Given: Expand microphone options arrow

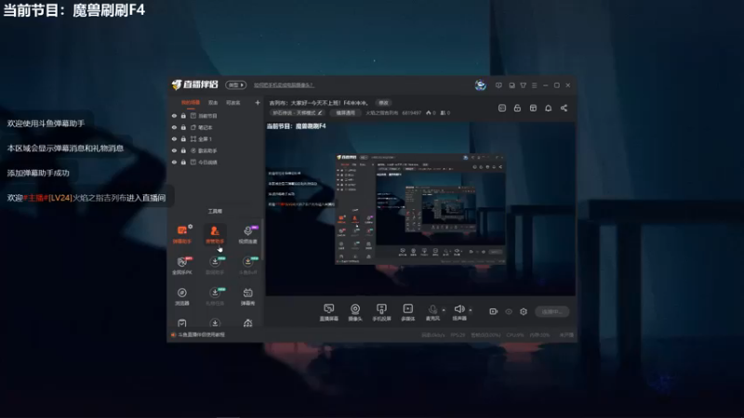Looking at the screenshot, I should pyautogui.click(x=444, y=310).
